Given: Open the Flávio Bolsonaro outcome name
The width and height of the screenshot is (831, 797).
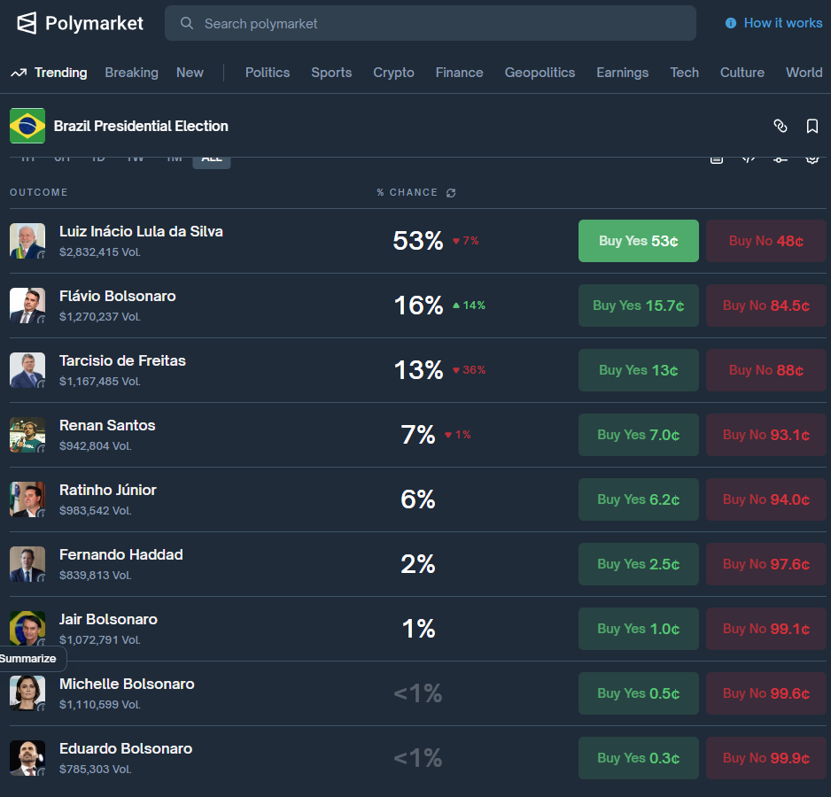Looking at the screenshot, I should 118,297.
